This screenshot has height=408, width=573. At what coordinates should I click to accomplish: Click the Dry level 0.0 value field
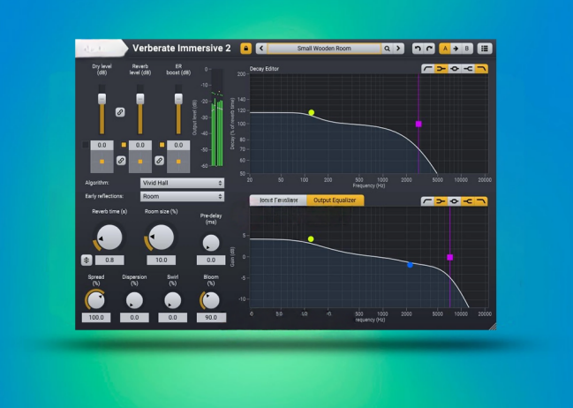point(102,145)
